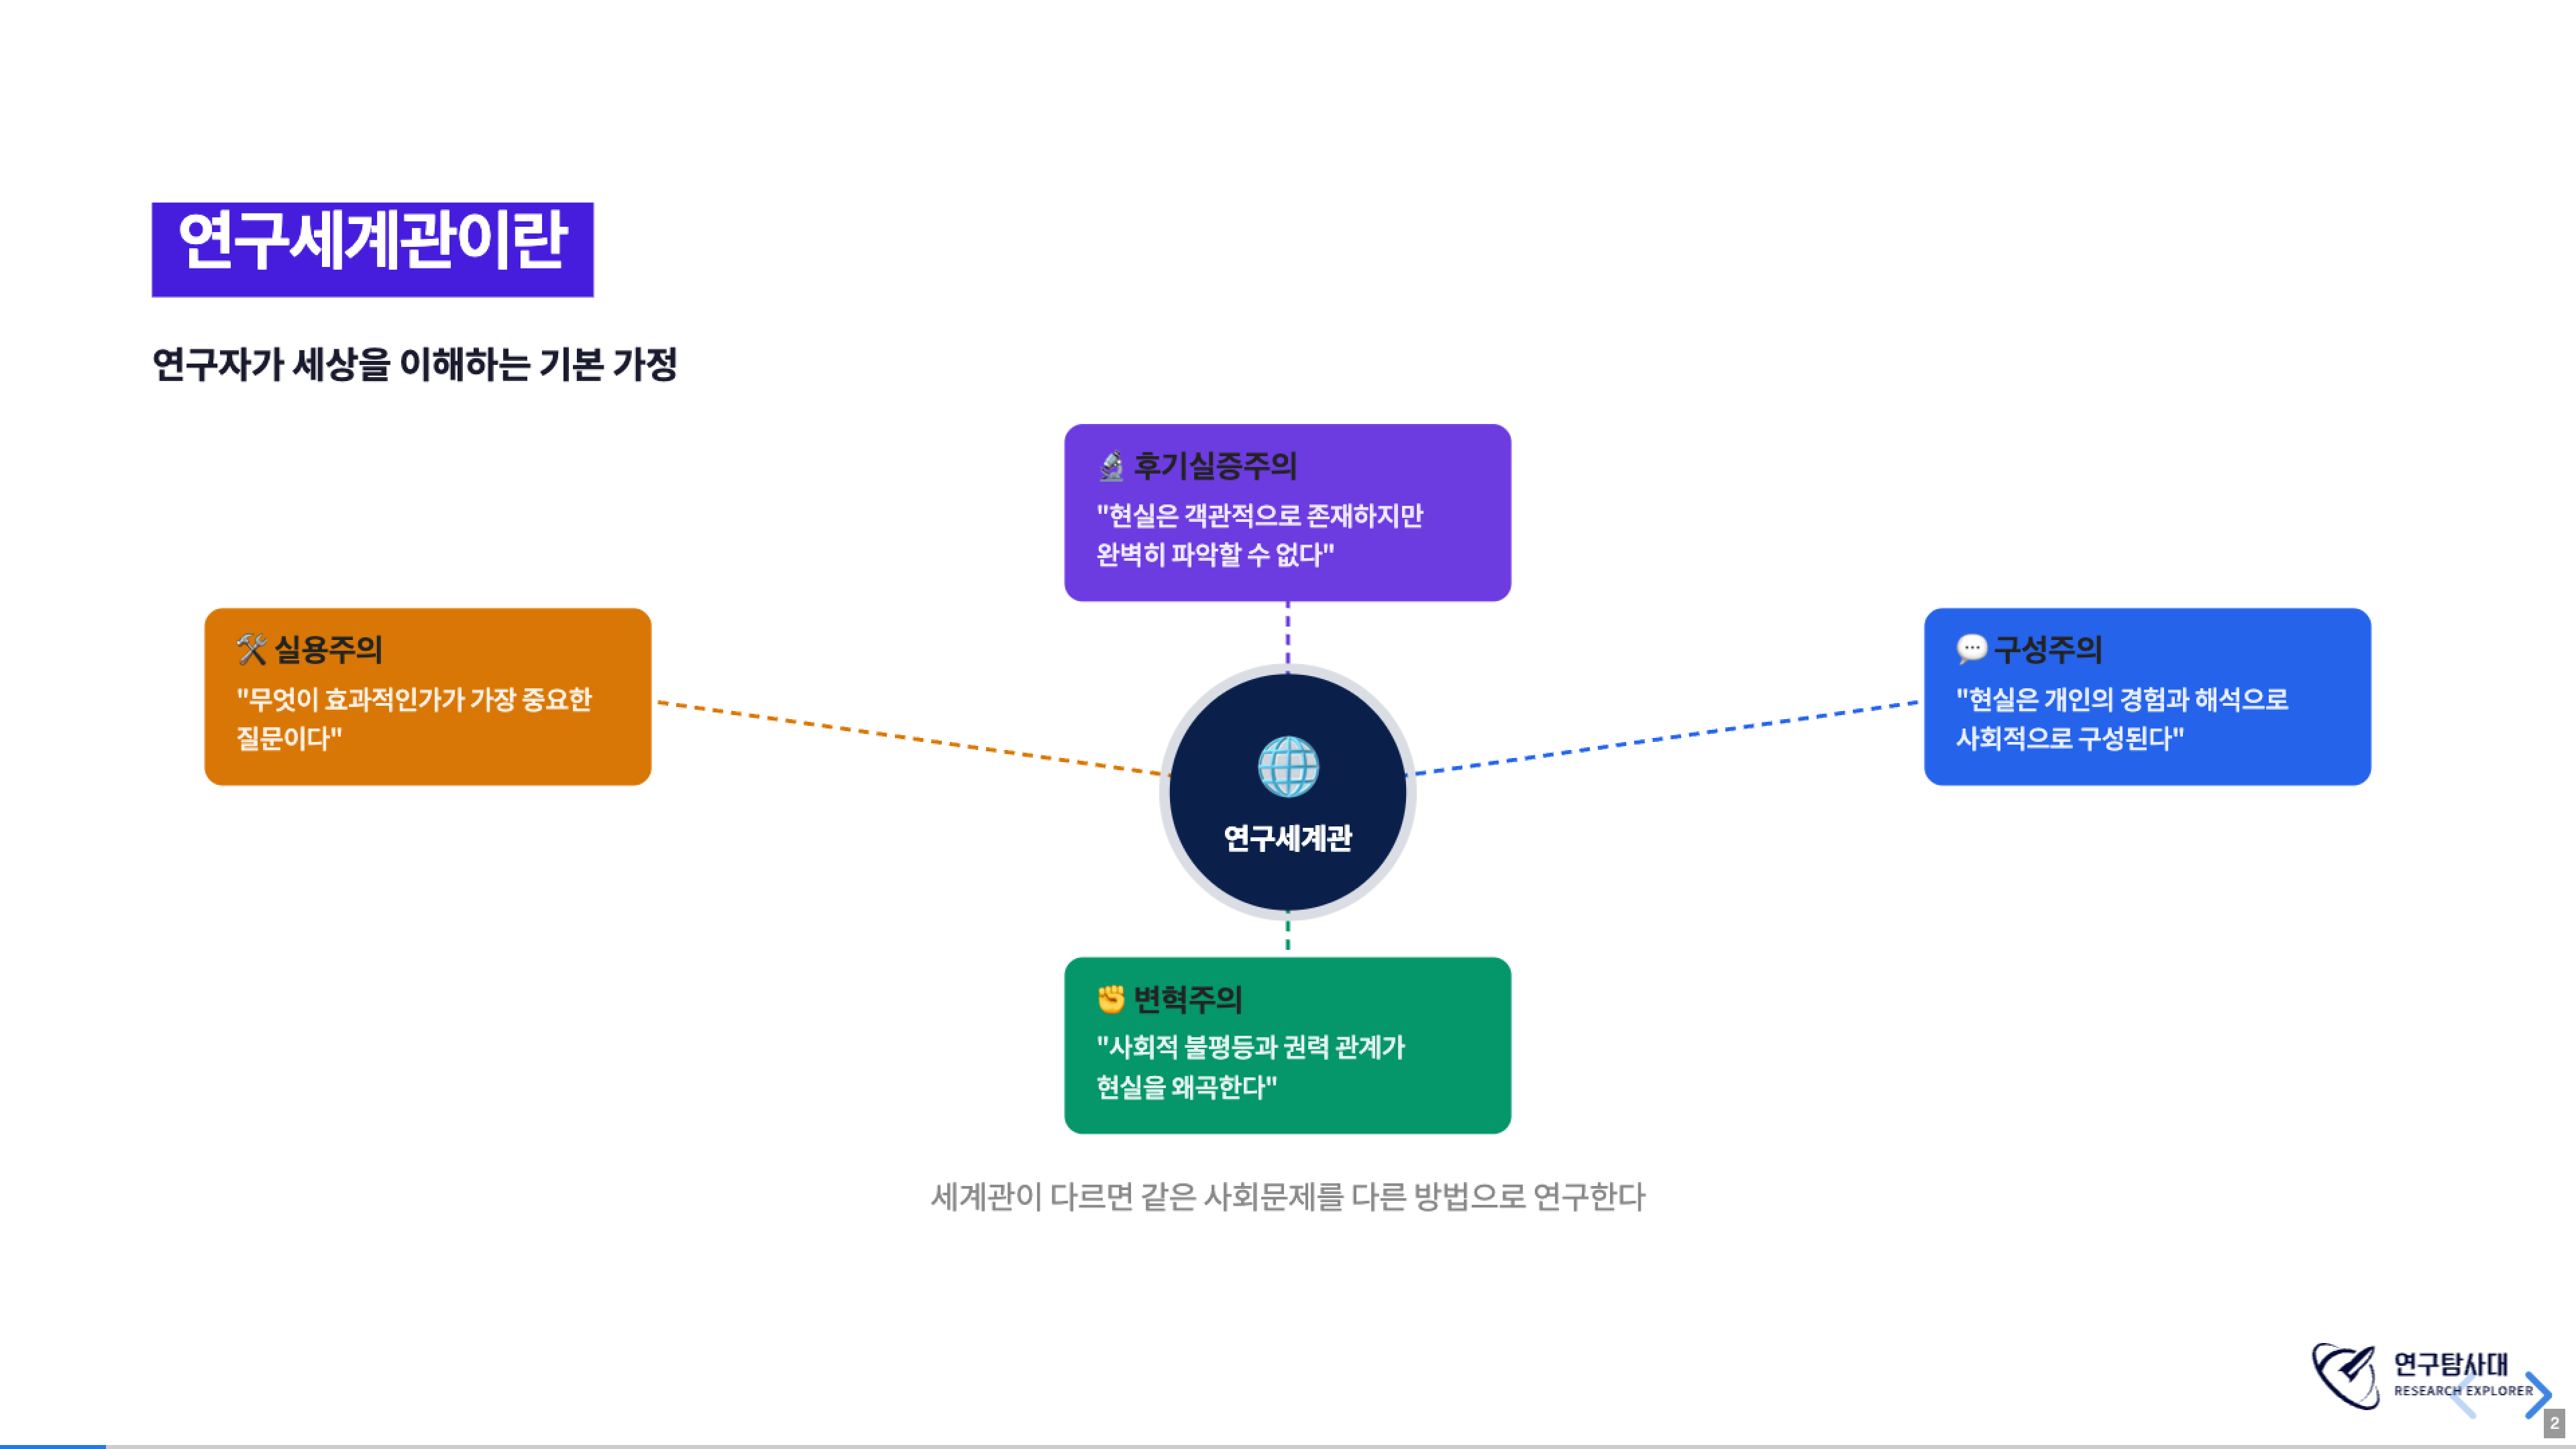Click the hammer and wrench icon beside 실용주의
2576x1449 pixels.
(251, 649)
